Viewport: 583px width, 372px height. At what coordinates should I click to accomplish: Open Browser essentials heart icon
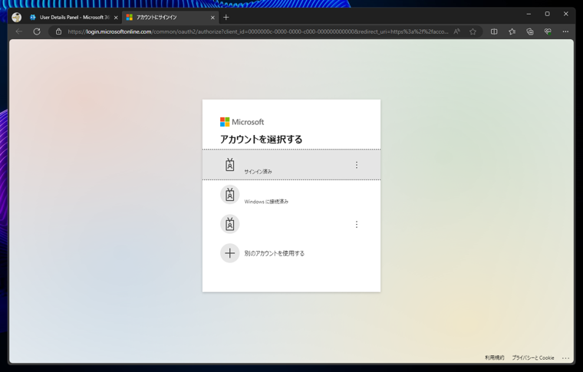[548, 31]
